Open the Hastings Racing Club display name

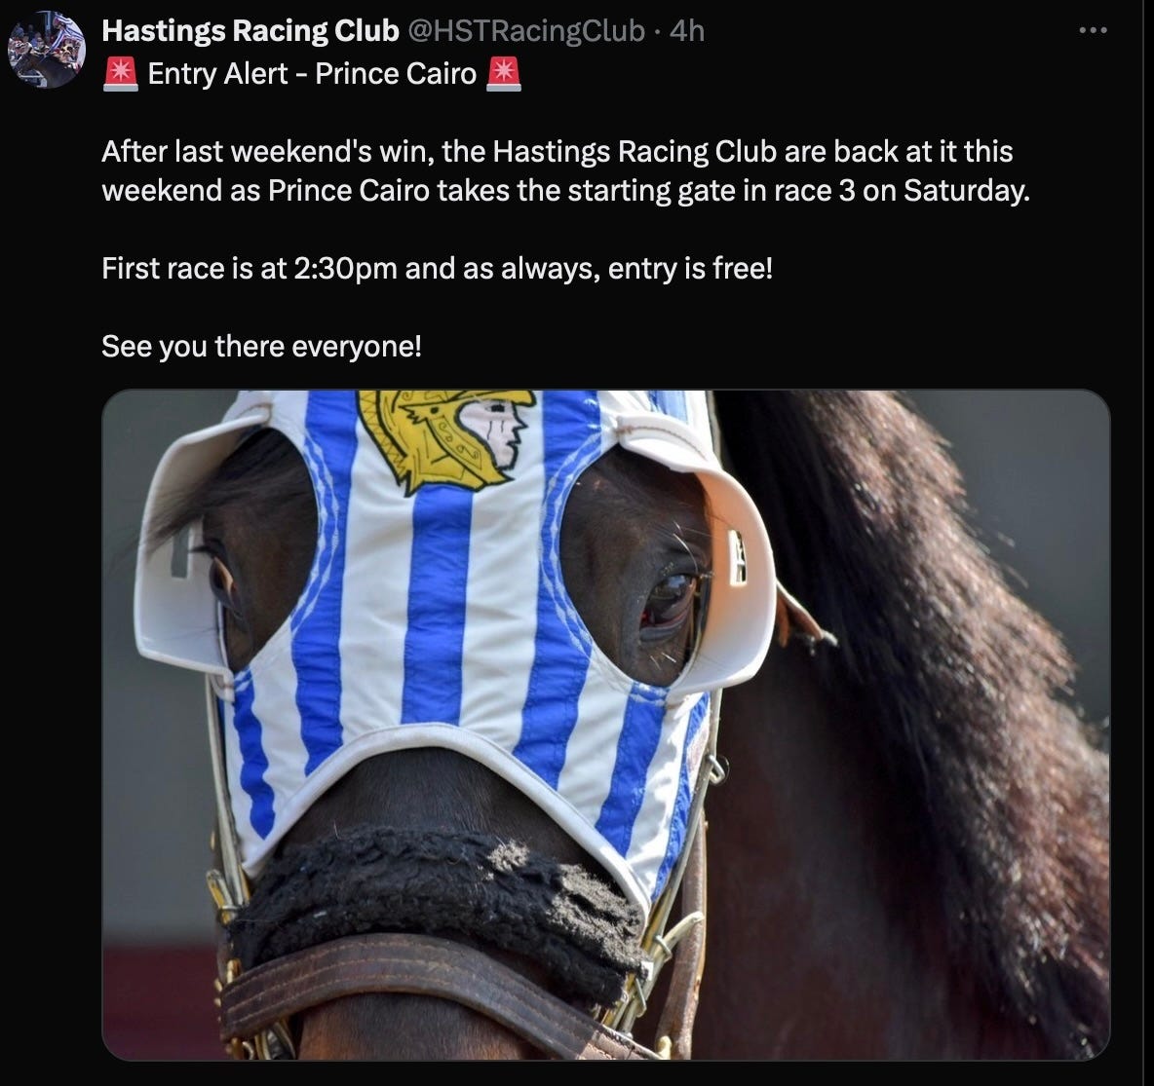pos(250,31)
